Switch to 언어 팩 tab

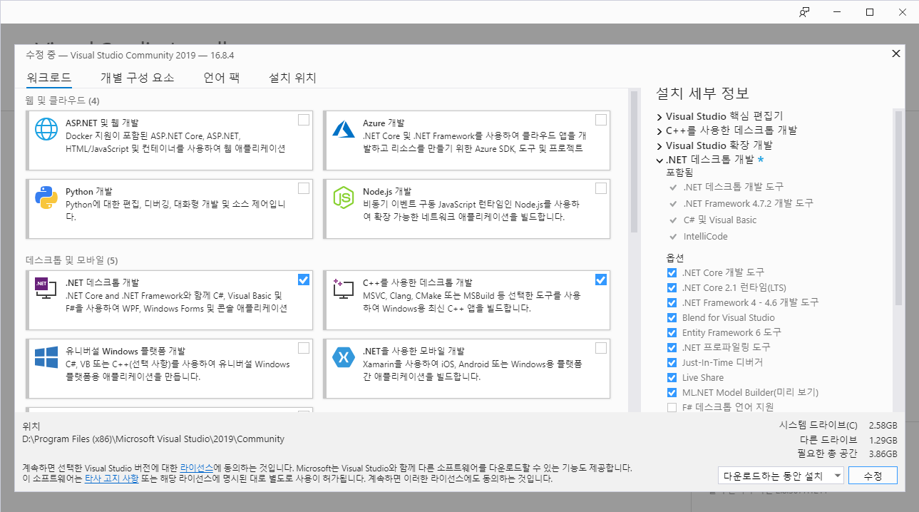click(221, 78)
